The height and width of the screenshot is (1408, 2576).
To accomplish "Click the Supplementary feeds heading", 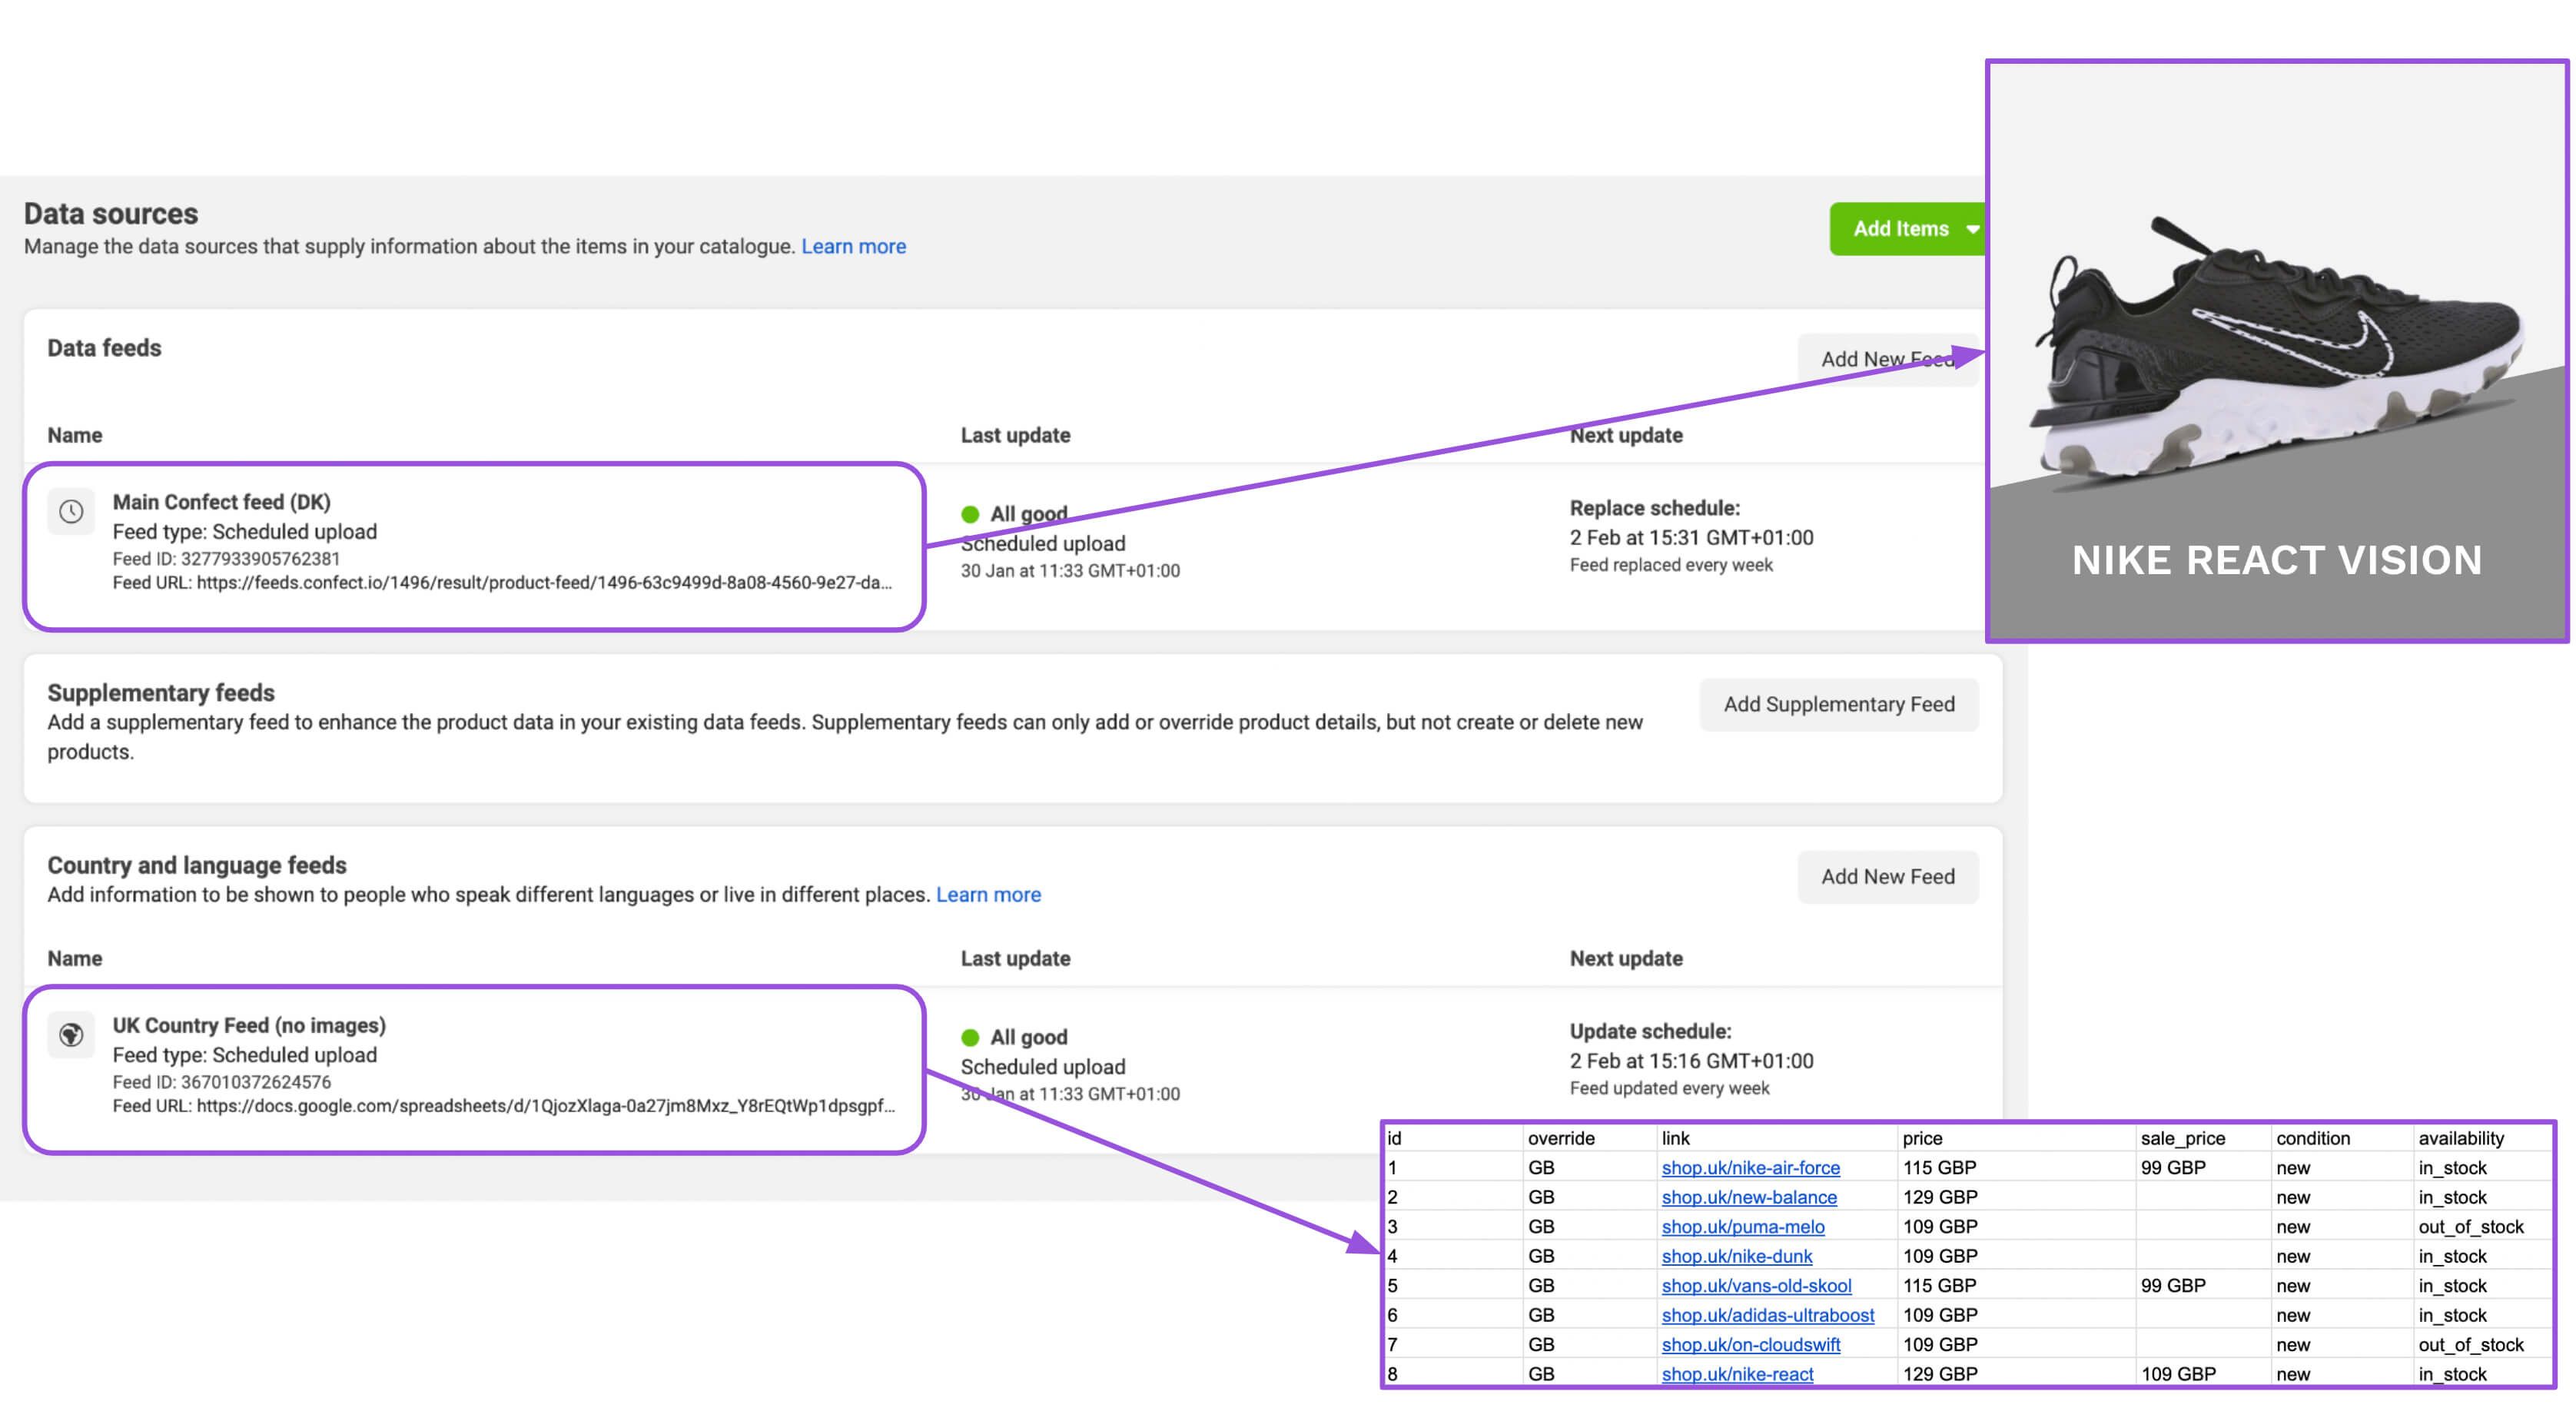I will (x=161, y=693).
